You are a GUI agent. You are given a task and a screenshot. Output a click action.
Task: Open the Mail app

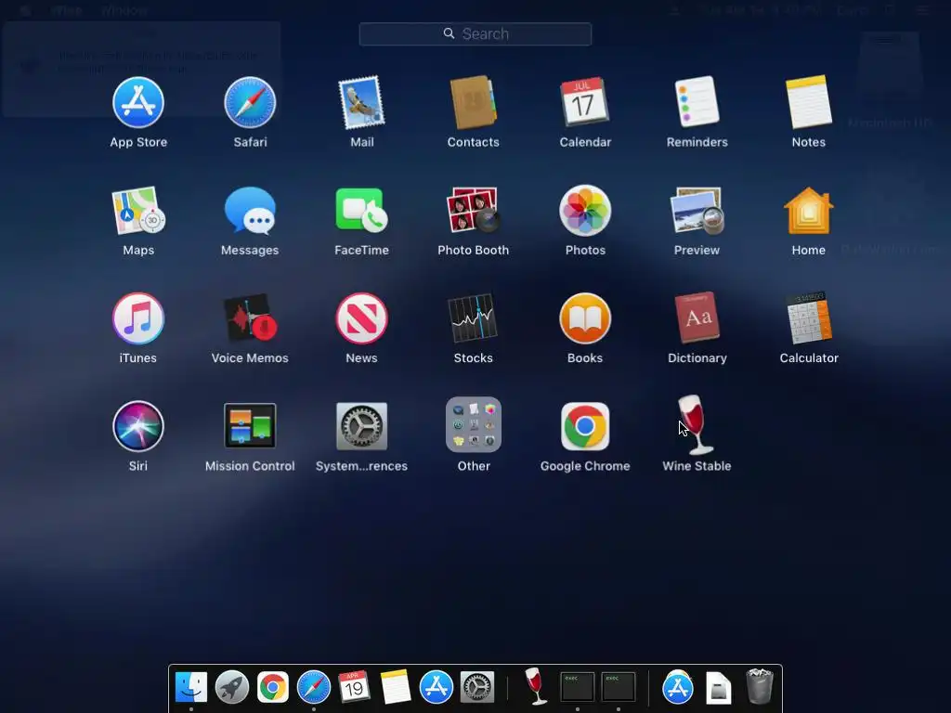pos(361,102)
